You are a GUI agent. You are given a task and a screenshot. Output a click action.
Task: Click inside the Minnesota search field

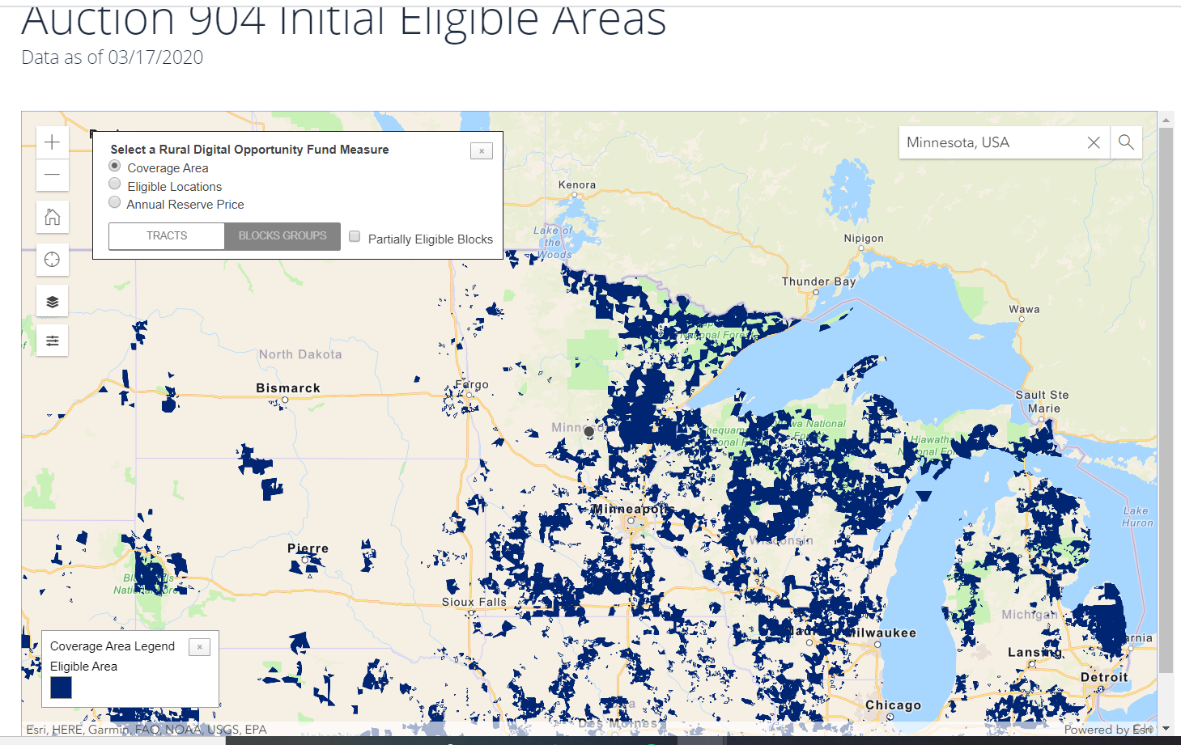point(996,142)
